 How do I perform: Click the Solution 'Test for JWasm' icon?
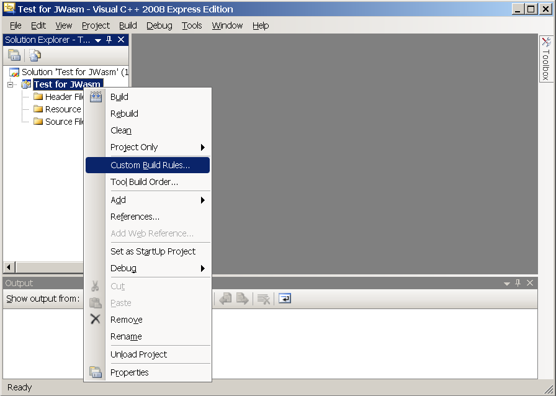14,73
